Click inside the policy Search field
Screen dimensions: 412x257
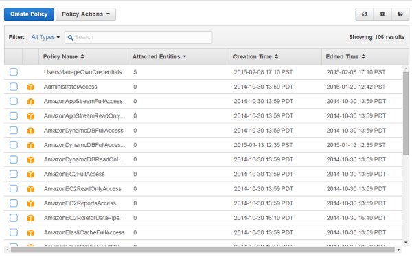(139, 37)
